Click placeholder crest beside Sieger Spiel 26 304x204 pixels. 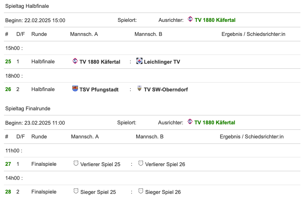tap(141, 191)
